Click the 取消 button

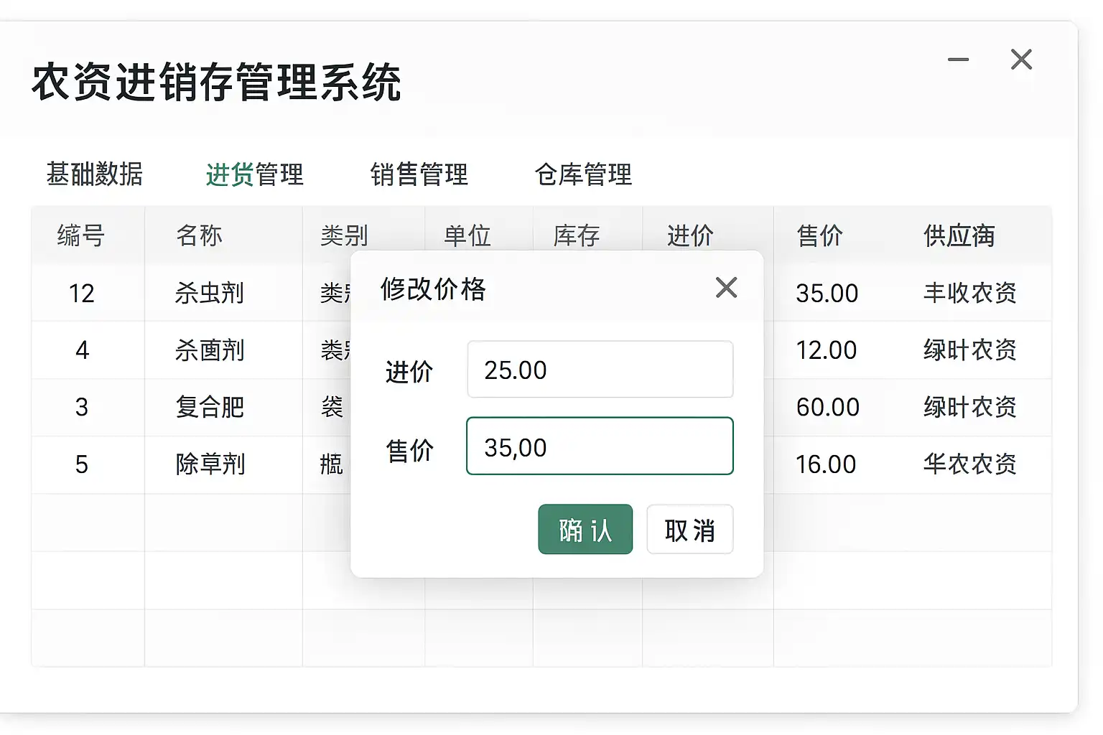point(689,530)
